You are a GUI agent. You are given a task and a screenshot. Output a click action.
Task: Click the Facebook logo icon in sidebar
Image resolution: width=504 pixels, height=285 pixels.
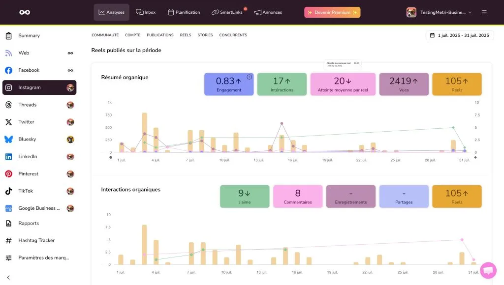[x=8, y=70]
